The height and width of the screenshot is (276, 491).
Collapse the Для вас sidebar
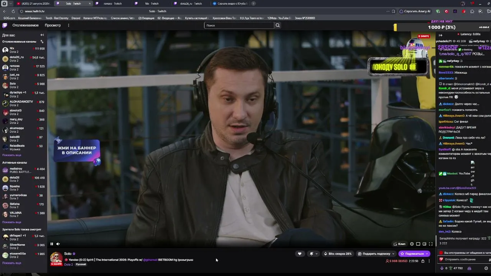[42, 35]
